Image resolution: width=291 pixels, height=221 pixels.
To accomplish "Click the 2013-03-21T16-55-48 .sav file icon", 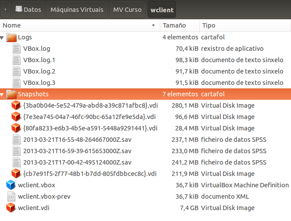I will click(x=17, y=140).
